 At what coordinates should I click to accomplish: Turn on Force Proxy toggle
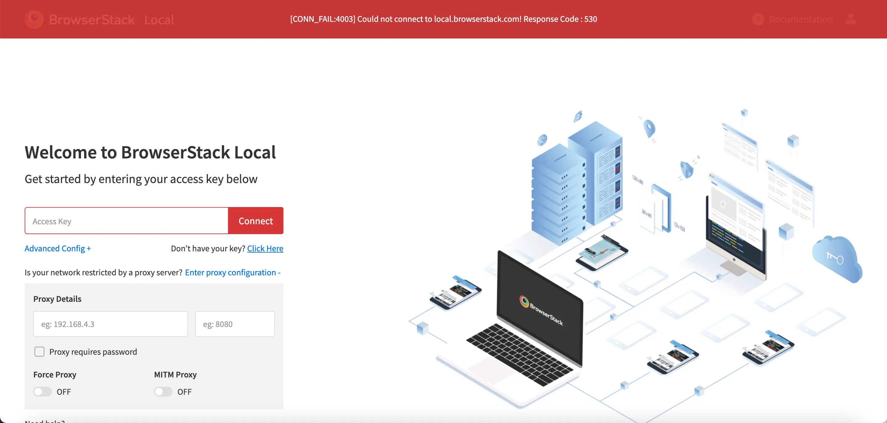pos(42,391)
